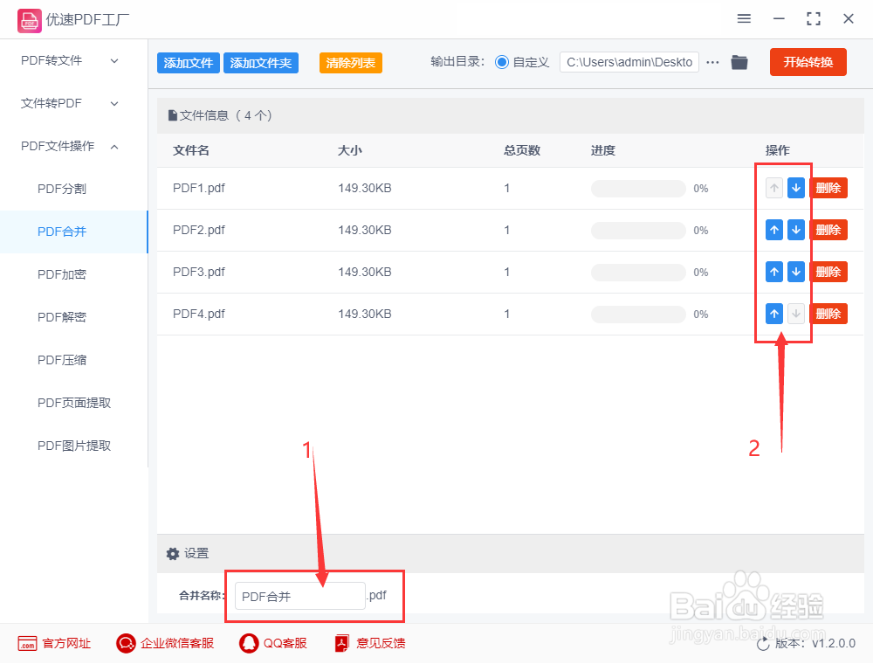
Task: Click the 开始转换 button
Action: (x=808, y=62)
